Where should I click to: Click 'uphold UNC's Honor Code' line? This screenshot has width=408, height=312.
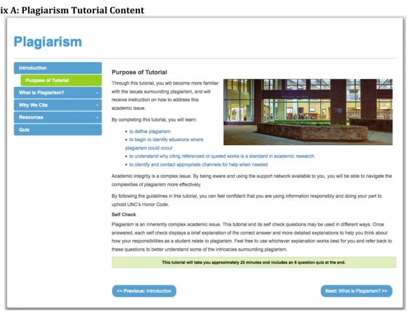[140, 204]
